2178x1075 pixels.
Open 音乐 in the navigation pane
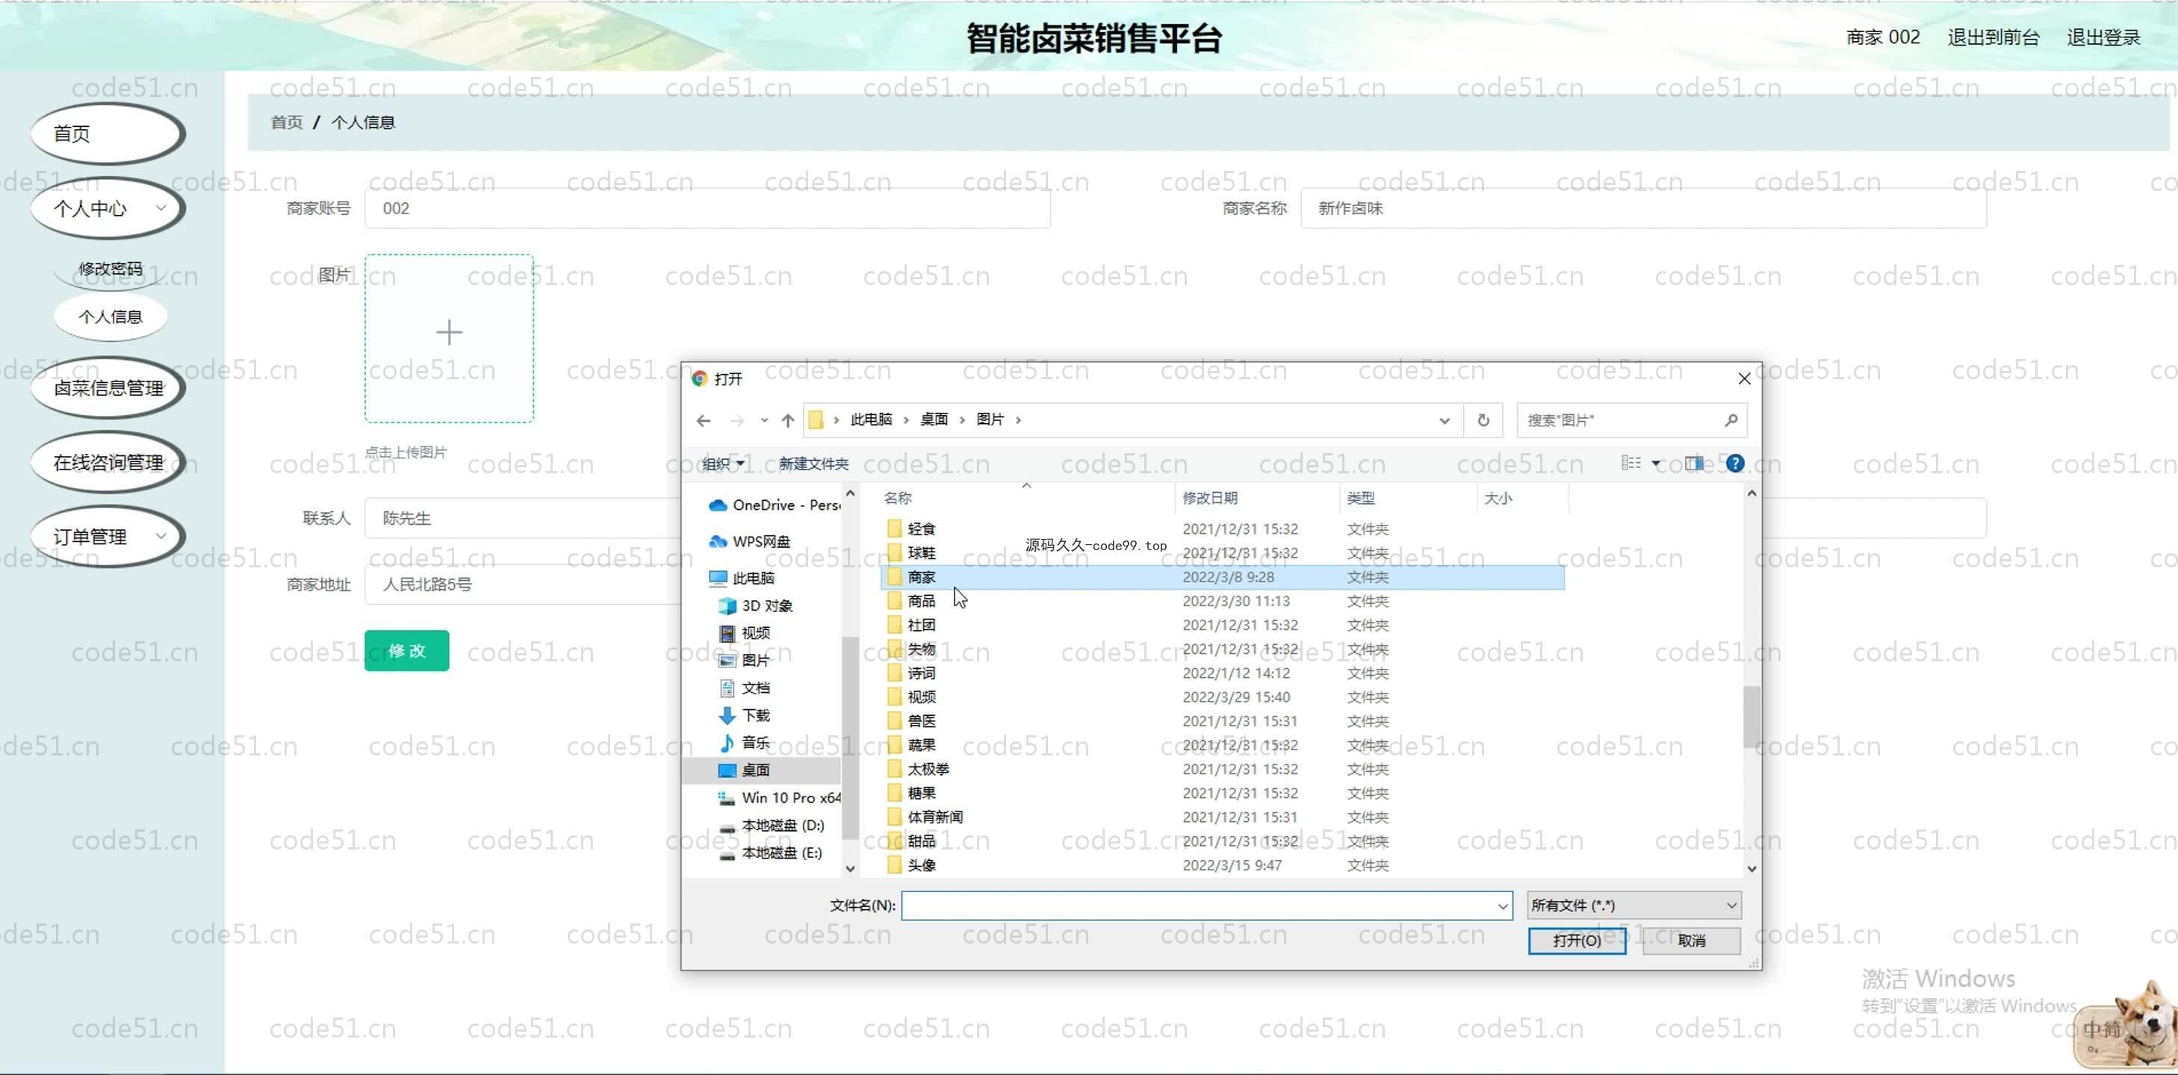[x=744, y=742]
